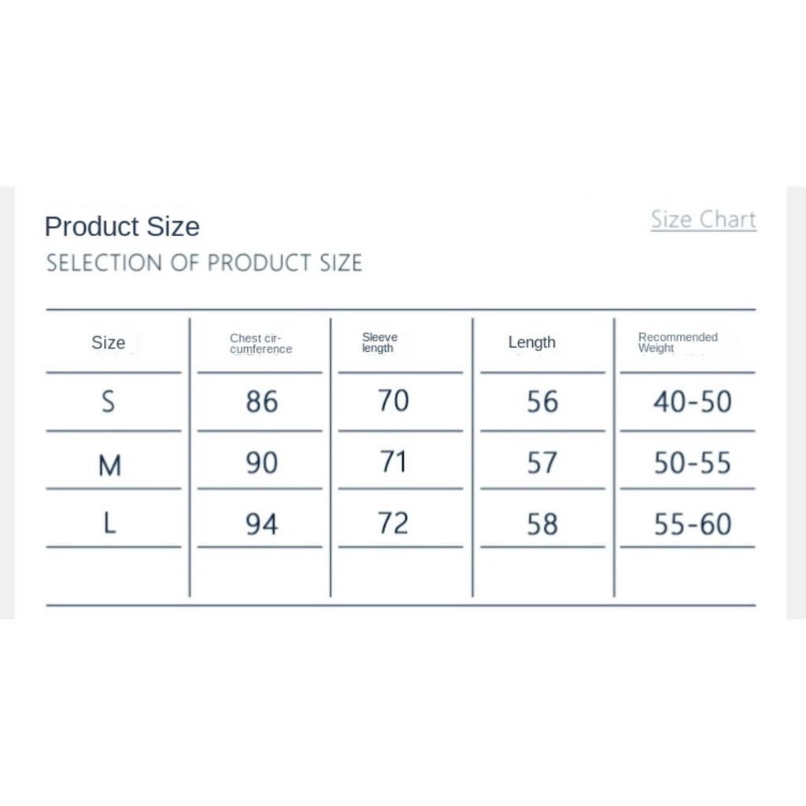Click the Size column header
Screen dimensions: 806x806
click(x=109, y=342)
